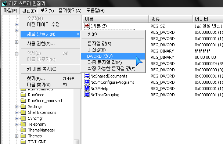Open the 보기(V) menu

pyautogui.click(x=47, y=11)
